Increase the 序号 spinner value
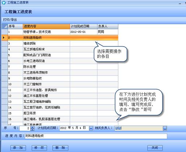The width and height of the screenshot is (186, 152). click(32, 127)
